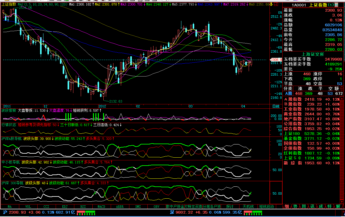
Task: Switch to the OBV indicator tab
Action: [156, 207]
